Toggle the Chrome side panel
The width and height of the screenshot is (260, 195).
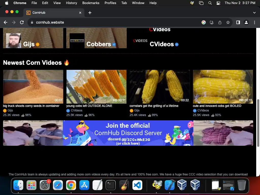click(x=238, y=22)
